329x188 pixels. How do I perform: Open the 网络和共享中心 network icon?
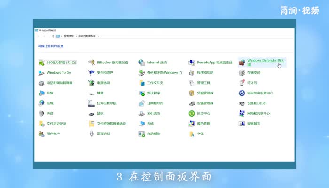pos(242,113)
